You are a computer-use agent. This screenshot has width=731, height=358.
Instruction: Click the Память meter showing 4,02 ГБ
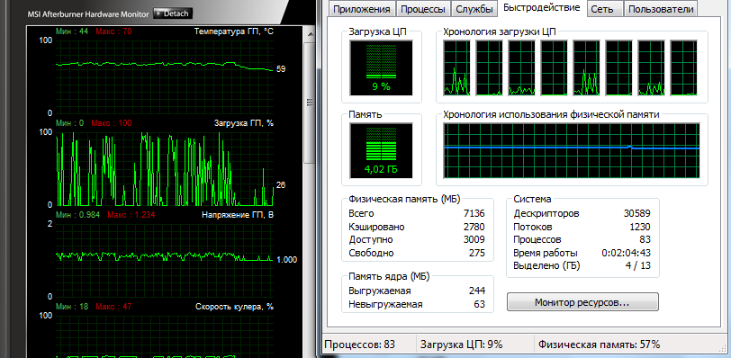click(381, 150)
